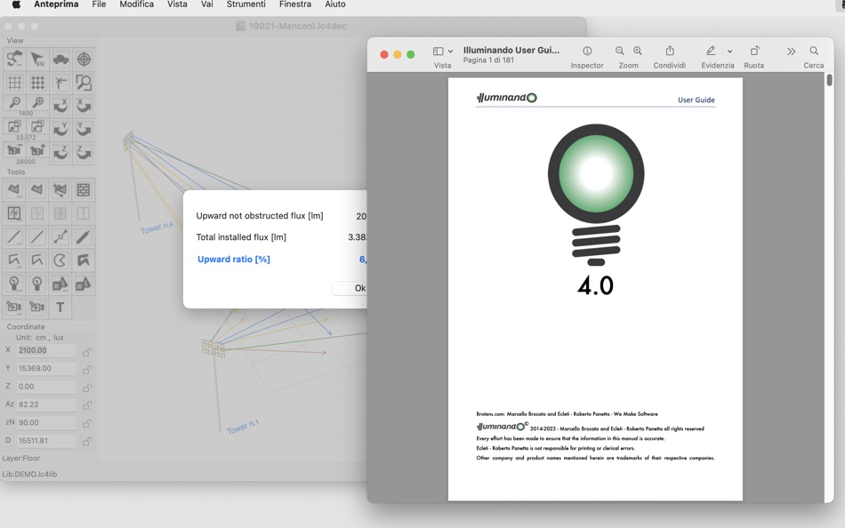
Task: Click the Layer:Floor status text
Action: pos(21,458)
